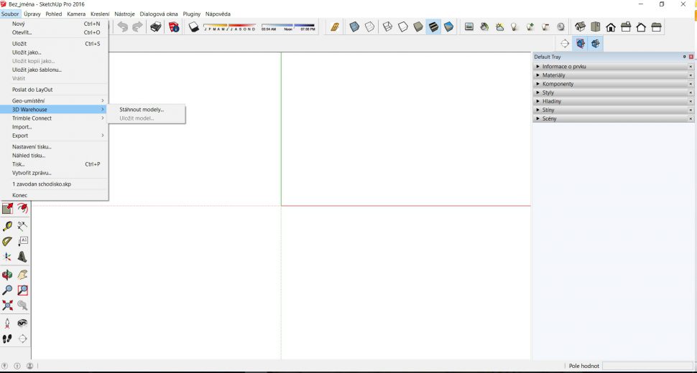Screen dimensions: 697x373
Task: Click the Previous view tool
Action: [x=22, y=305]
